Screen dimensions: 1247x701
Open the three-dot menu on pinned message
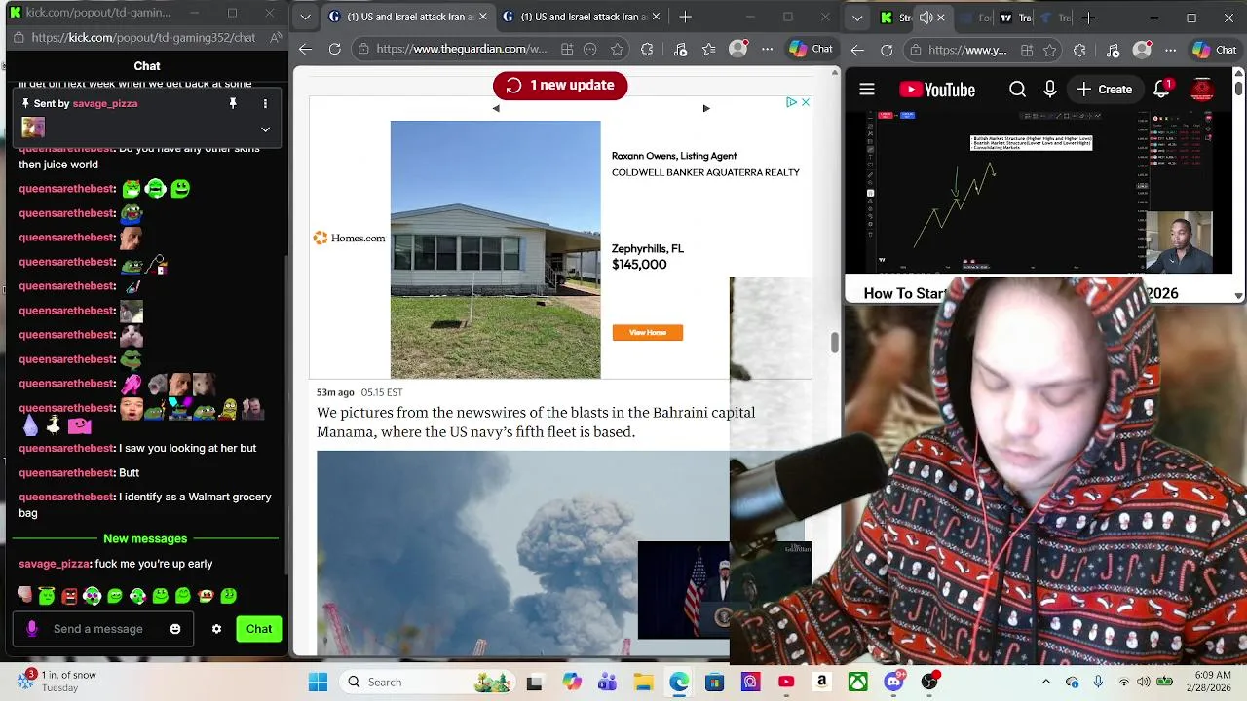(265, 103)
